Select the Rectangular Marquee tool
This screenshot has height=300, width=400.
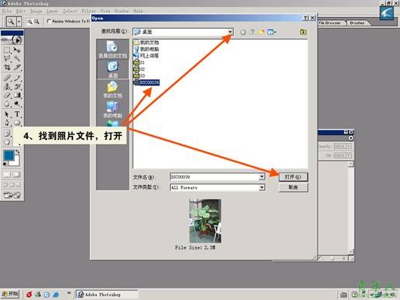pyautogui.click(x=7, y=50)
